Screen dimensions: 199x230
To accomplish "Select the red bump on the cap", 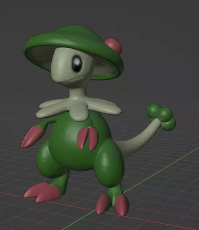I will pyautogui.click(x=113, y=46).
